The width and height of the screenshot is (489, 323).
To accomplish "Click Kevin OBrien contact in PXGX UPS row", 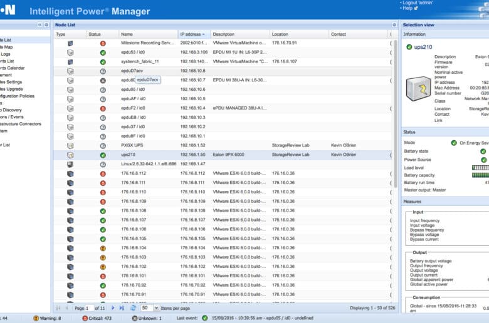I will [x=344, y=145].
